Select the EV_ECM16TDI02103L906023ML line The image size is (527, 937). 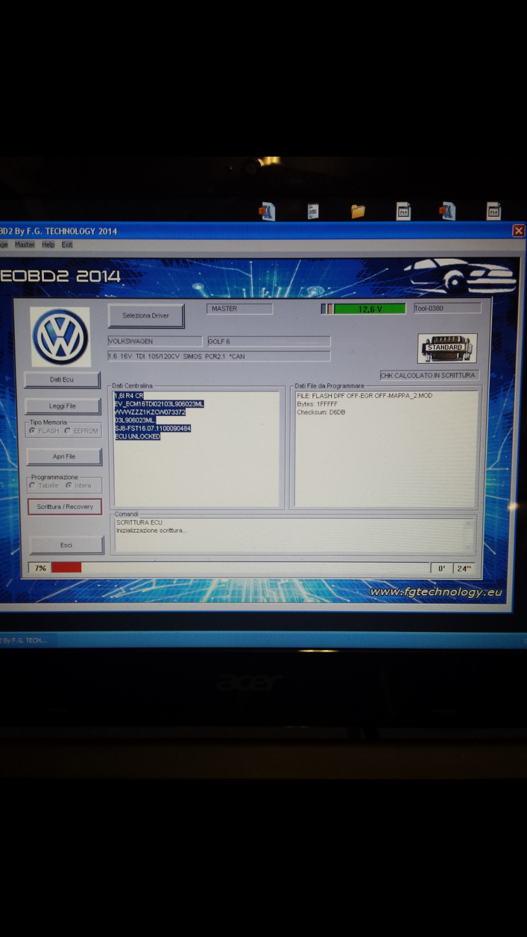(x=159, y=404)
